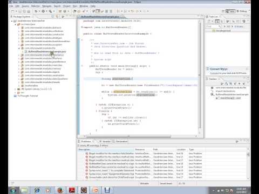Click the Windows Start button
259x194 pixels.
(13, 190)
